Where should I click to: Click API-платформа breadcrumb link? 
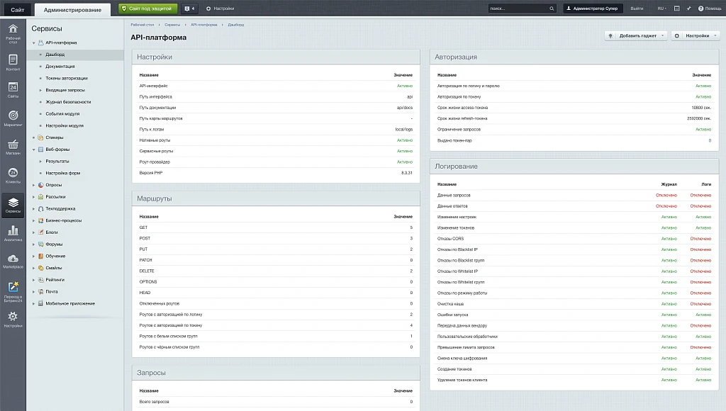coord(203,25)
